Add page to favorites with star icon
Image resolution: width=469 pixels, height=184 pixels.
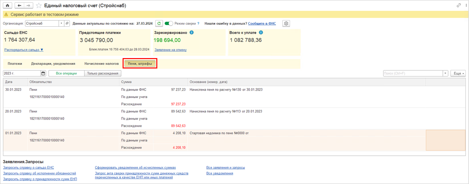click(x=39, y=6)
